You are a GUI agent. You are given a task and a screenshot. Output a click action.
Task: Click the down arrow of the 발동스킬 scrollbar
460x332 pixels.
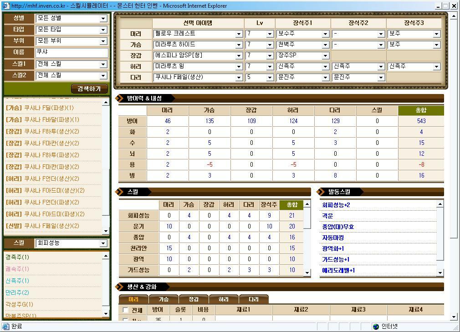tap(439, 272)
